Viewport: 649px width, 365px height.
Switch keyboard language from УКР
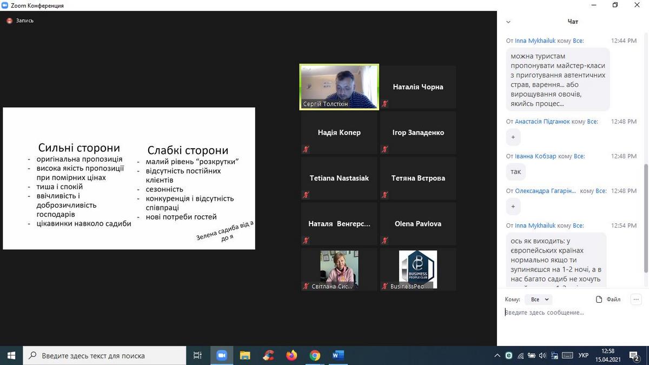[x=584, y=355]
